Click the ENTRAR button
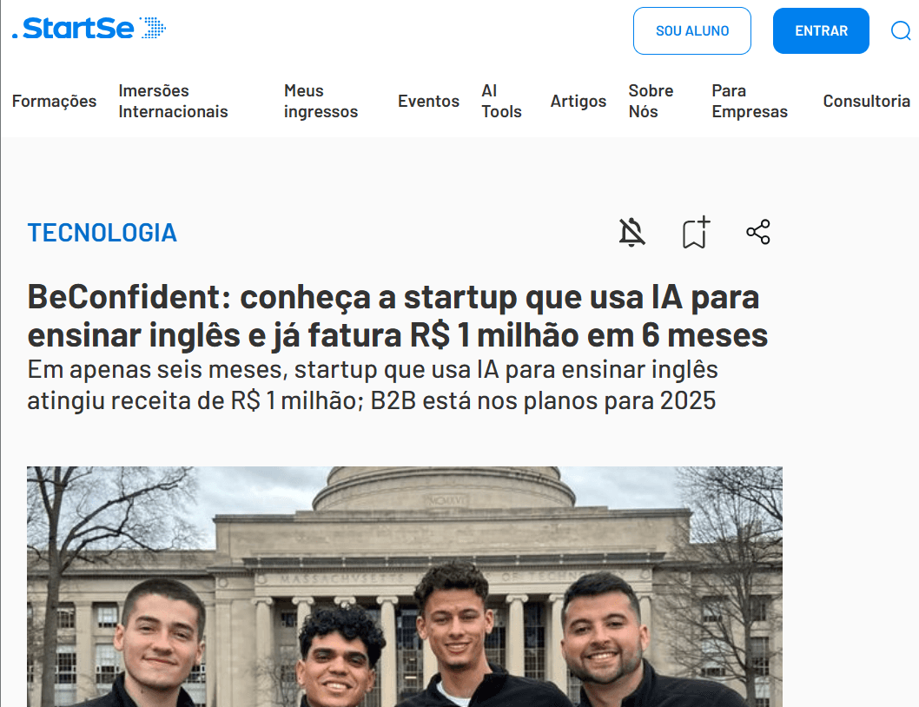Screen dimensions: 919x707 821,31
